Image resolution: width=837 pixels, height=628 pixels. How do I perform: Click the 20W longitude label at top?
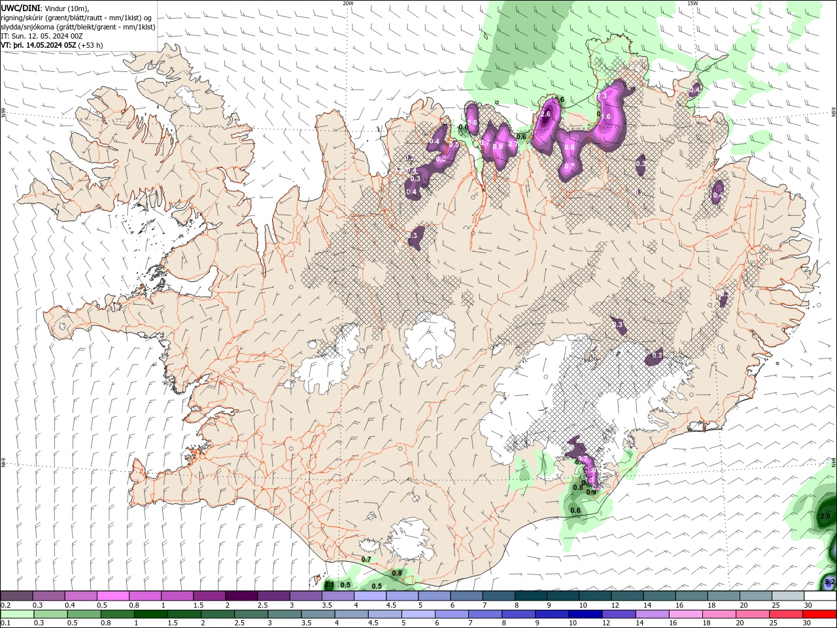click(x=348, y=3)
